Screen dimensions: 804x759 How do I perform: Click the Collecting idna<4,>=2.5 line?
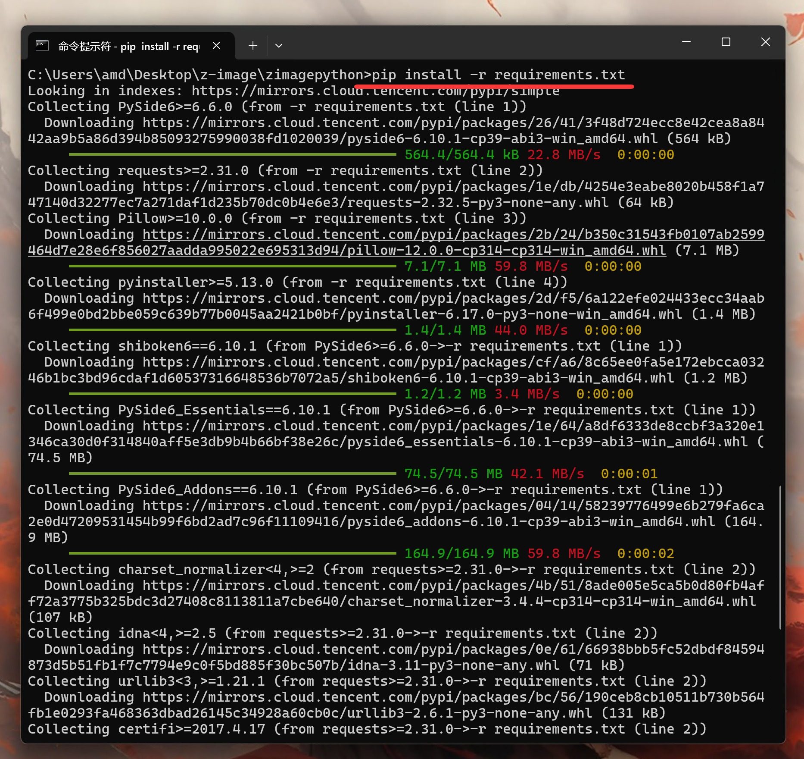click(x=342, y=634)
